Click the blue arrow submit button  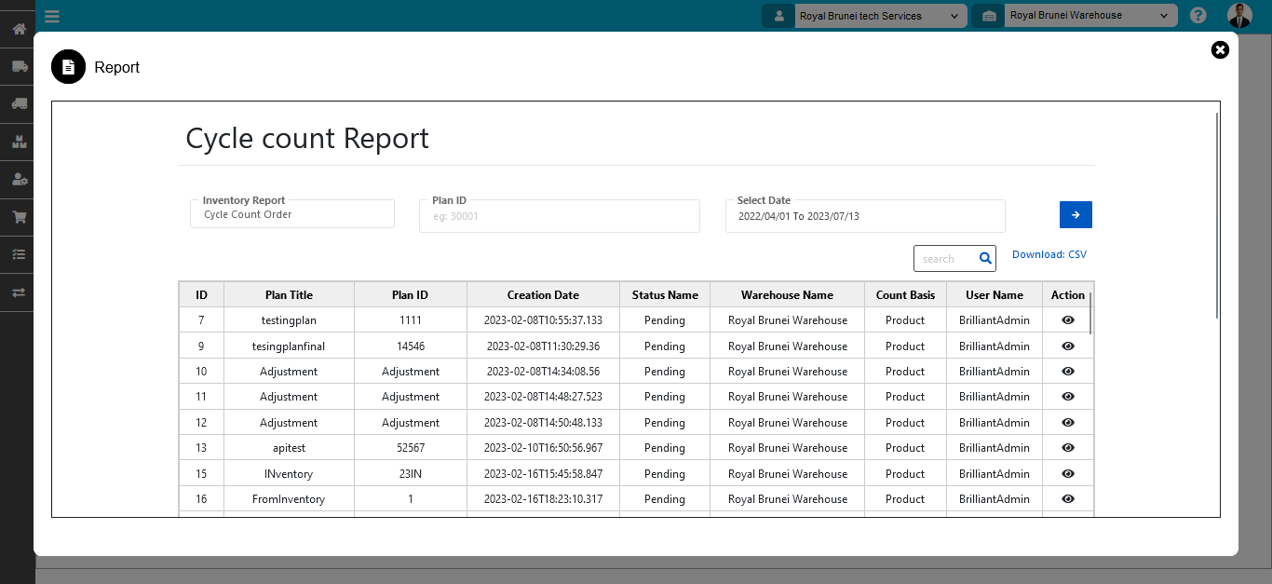click(1076, 215)
